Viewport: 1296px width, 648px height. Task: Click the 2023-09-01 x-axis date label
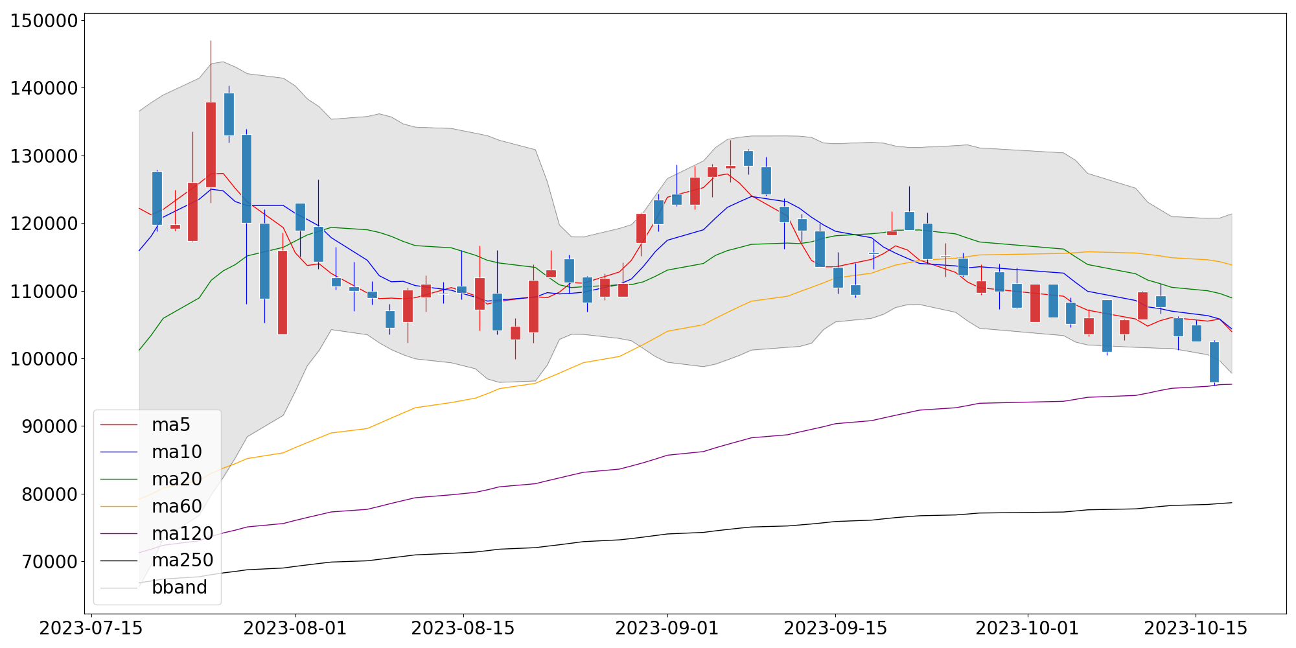667,629
